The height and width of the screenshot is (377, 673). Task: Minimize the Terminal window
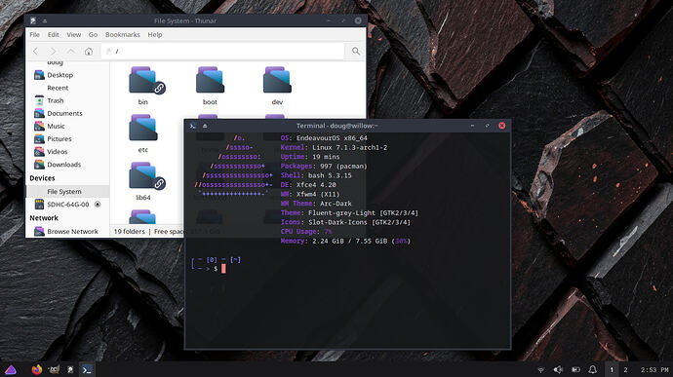[472, 126]
